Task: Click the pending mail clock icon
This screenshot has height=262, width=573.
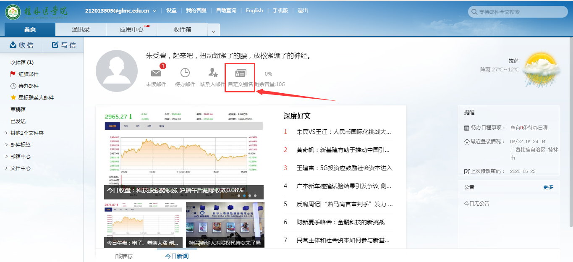Action: point(185,73)
